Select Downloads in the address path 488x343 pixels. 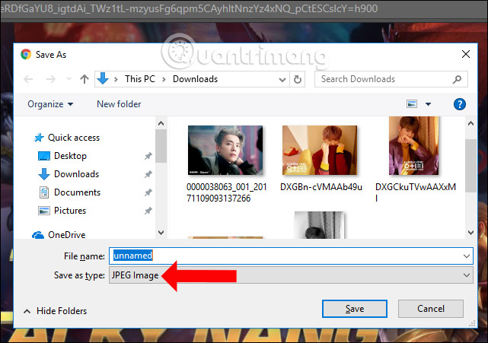tap(195, 79)
